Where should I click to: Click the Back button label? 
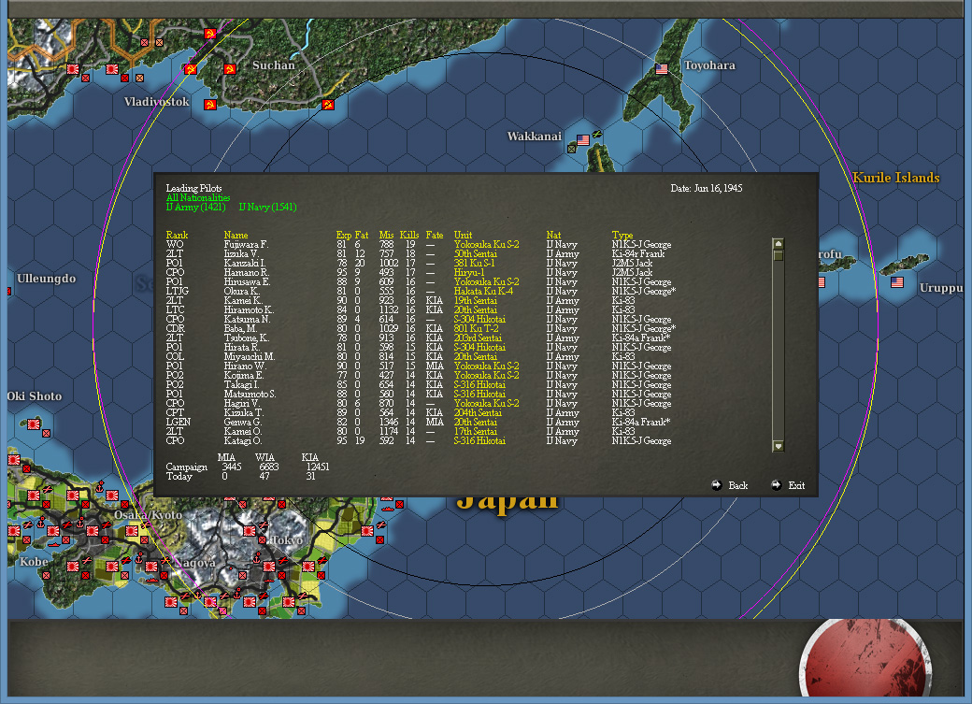point(737,485)
